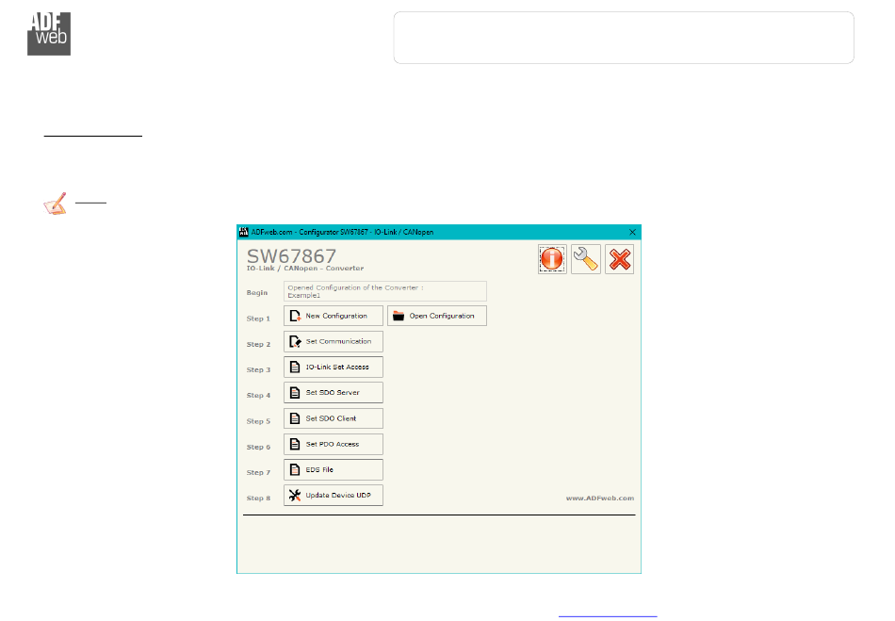
Task: Click the Set SDO Server button
Action: pyautogui.click(x=334, y=393)
